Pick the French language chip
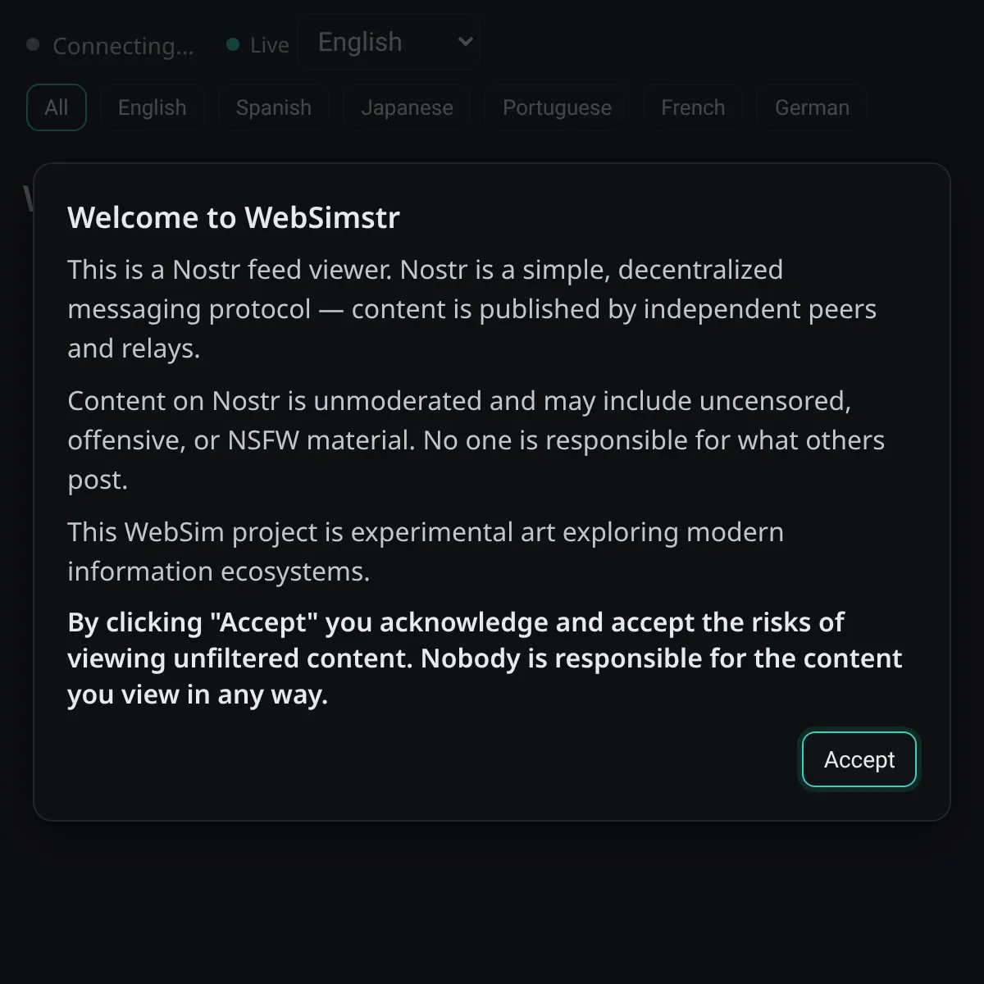Screen dimensions: 984x984 pyautogui.click(x=693, y=107)
